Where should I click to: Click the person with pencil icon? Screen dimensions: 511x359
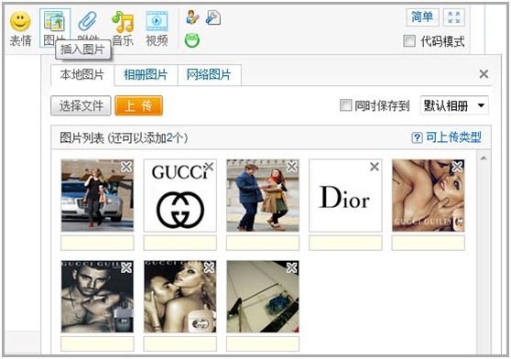pyautogui.click(x=192, y=16)
